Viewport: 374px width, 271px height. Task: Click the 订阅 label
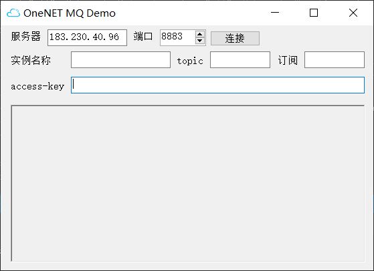tap(288, 60)
